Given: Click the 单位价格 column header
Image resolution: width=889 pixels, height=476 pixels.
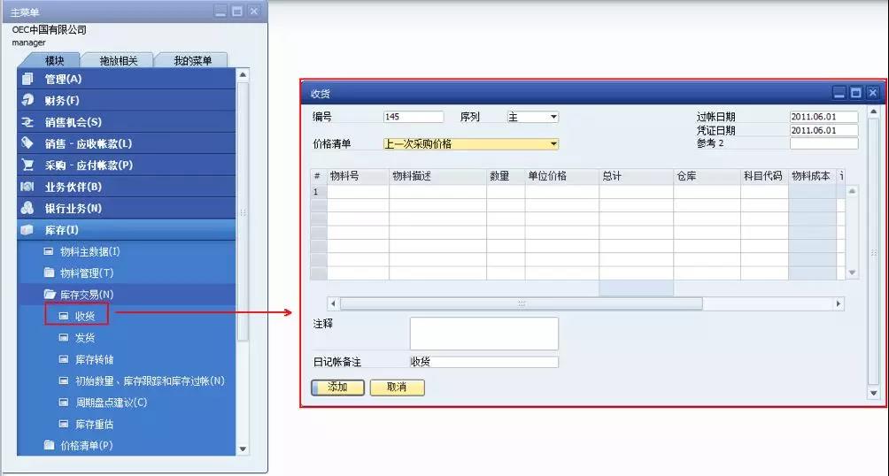Looking at the screenshot, I should (562, 176).
